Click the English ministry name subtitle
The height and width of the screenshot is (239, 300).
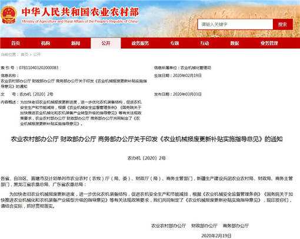pyautogui.click(x=80, y=21)
